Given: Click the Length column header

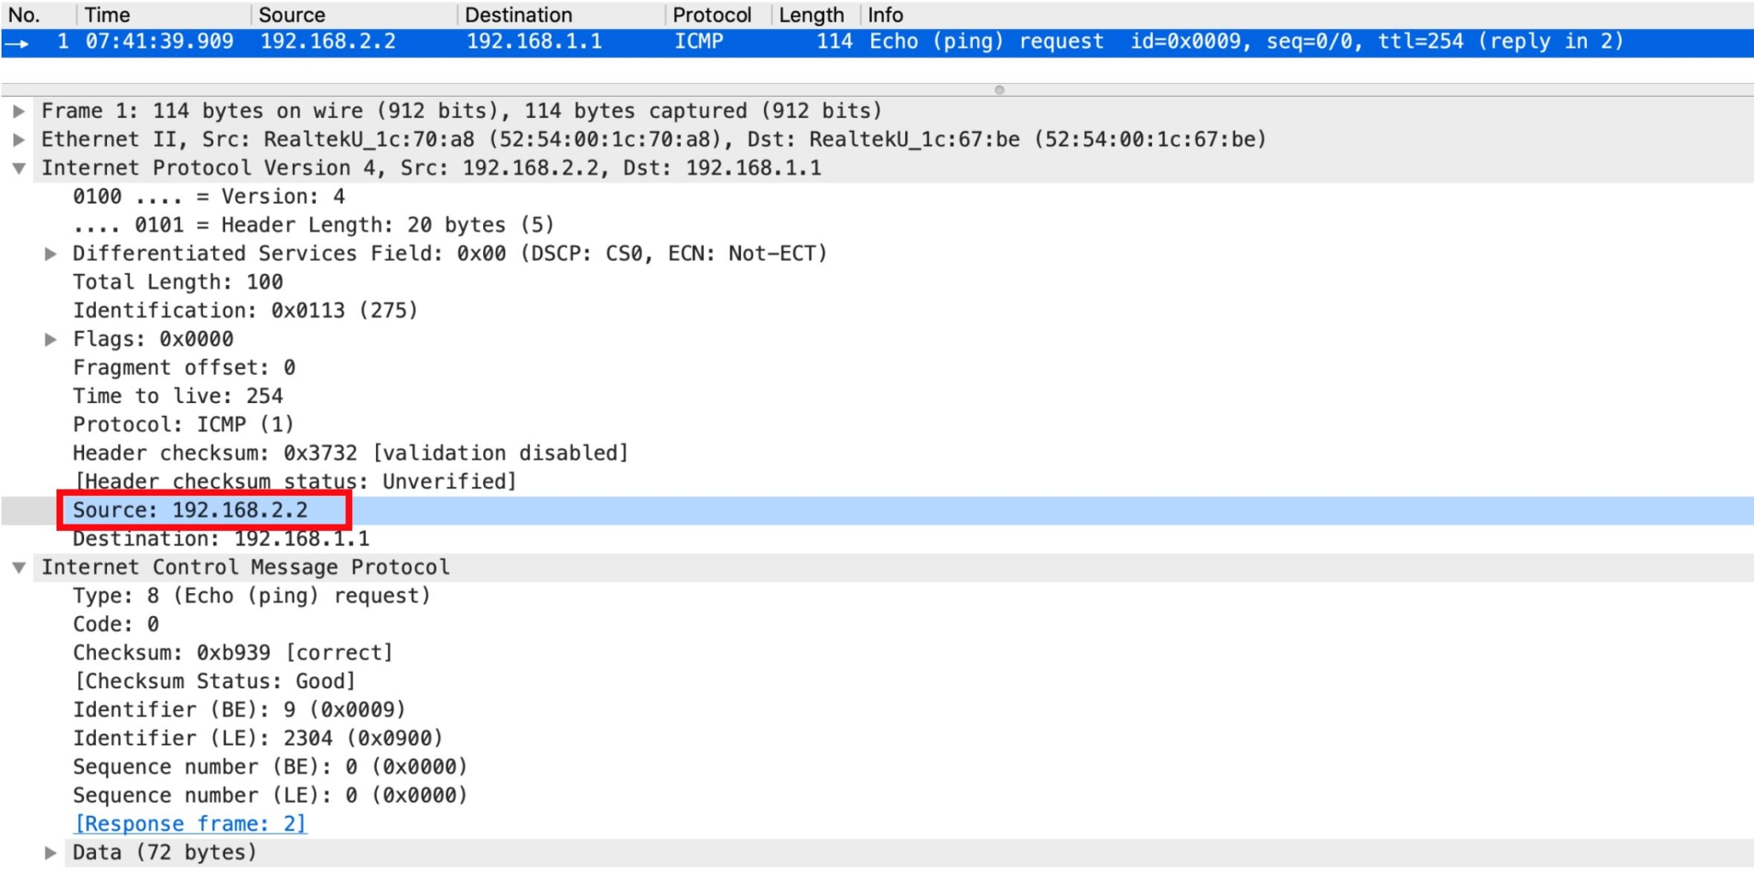Looking at the screenshot, I should tap(810, 15).
